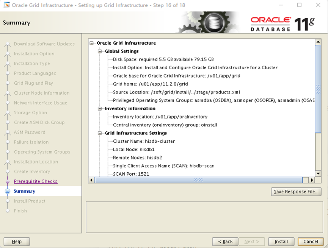Image resolution: width=328 pixels, height=248 pixels.
Task: Select the ASM Password step
Action: 30,132
